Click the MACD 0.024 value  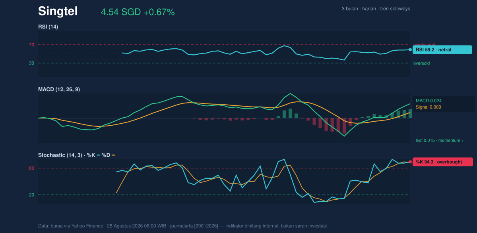coord(429,101)
